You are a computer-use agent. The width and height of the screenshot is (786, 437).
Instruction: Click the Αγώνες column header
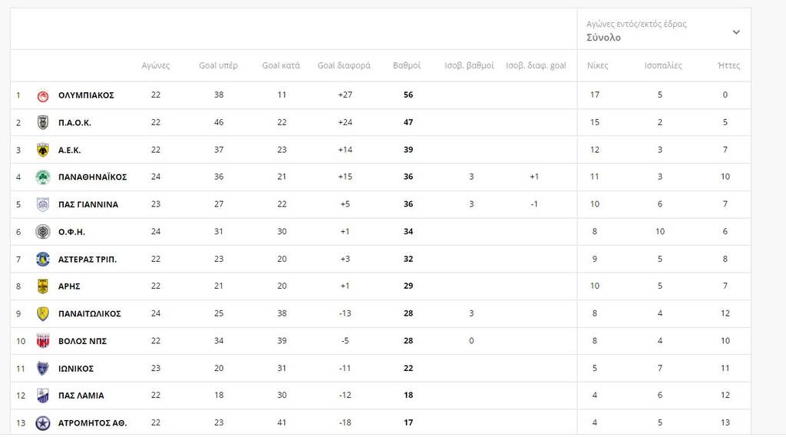coord(156,65)
